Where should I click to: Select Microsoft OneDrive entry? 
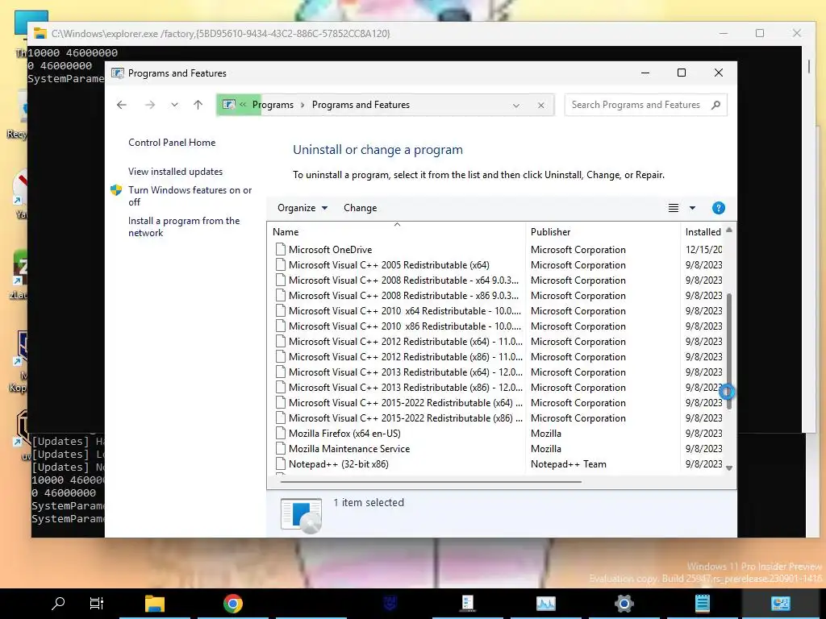(330, 250)
